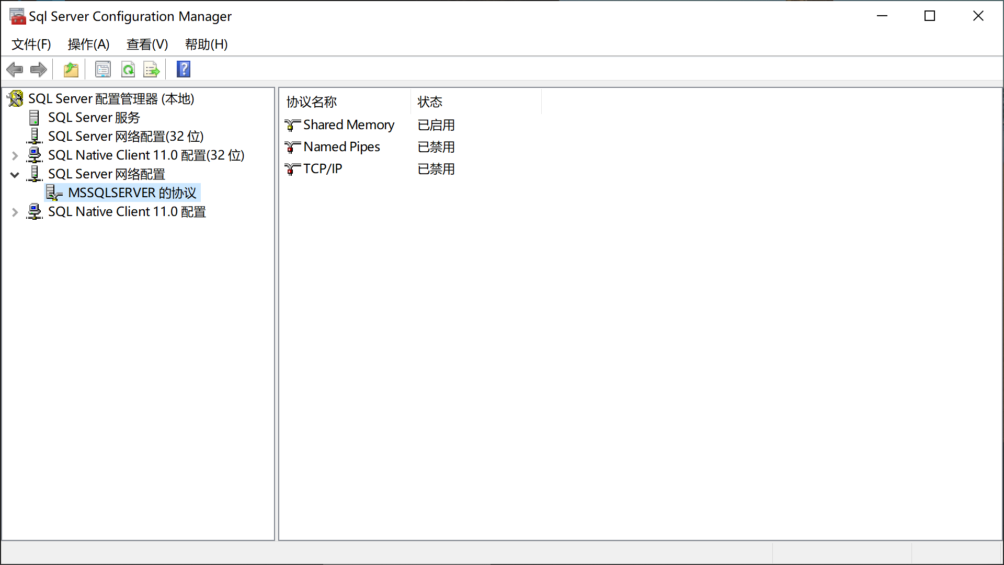Viewport: 1004px width, 565px height.
Task: Select the SQL Server 服务 tree item
Action: (94, 118)
